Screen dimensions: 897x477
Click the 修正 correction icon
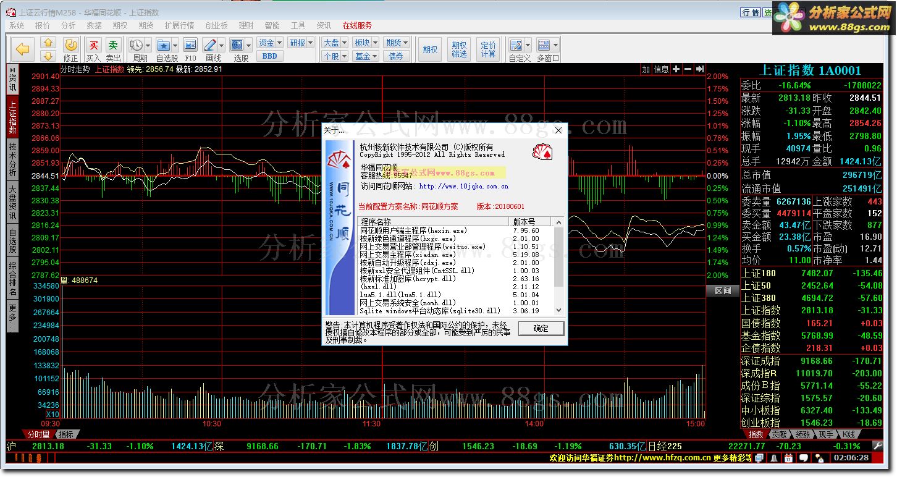(x=71, y=44)
